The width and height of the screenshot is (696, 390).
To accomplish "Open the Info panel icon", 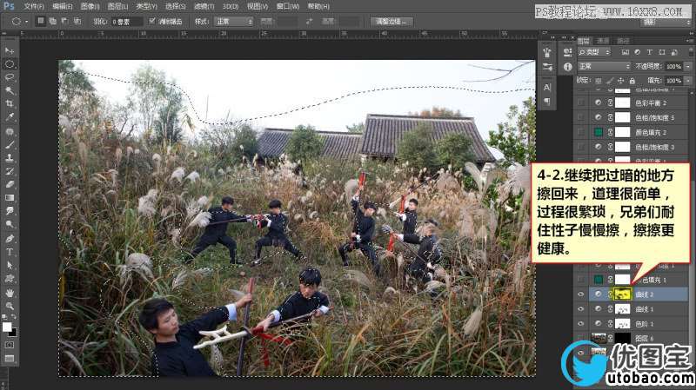I will point(568,67).
